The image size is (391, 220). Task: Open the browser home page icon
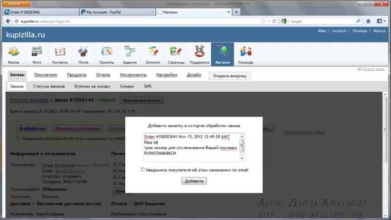[368, 21]
